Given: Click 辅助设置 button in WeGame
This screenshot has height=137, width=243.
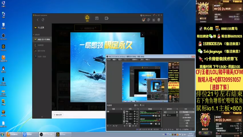Looking at the screenshot, I should 58,115.
